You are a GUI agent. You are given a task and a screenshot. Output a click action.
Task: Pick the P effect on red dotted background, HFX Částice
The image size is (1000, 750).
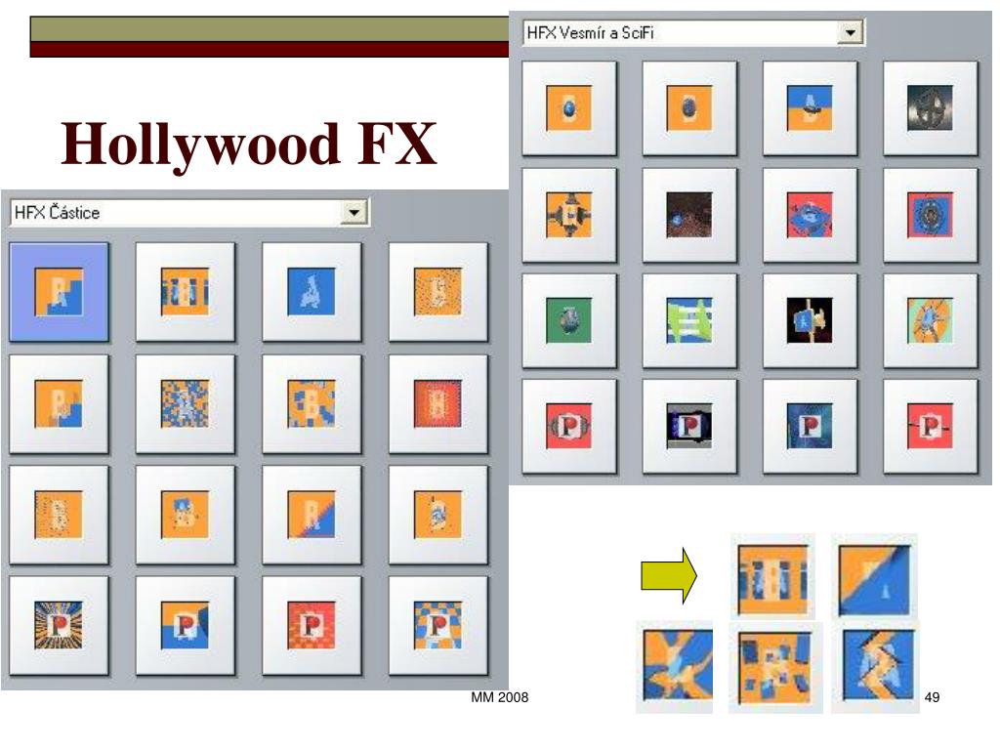pos(312,626)
